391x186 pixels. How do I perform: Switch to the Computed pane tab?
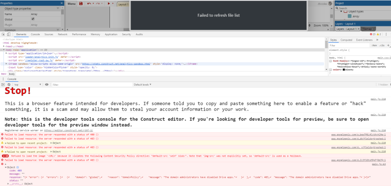347,40
